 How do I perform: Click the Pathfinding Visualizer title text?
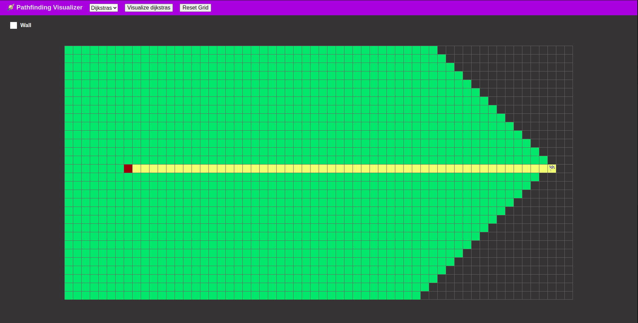pyautogui.click(x=49, y=7)
